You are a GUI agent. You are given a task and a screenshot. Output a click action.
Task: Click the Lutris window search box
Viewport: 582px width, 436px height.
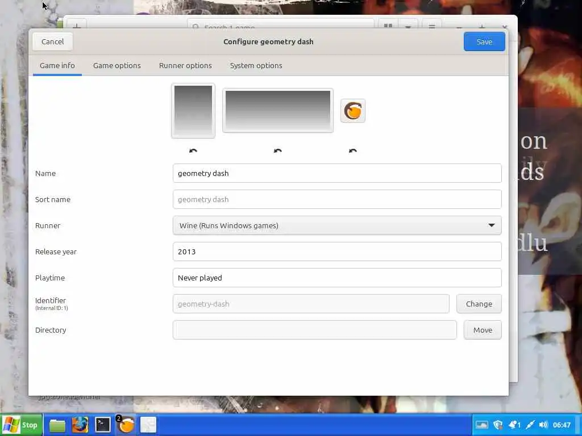tap(281, 24)
